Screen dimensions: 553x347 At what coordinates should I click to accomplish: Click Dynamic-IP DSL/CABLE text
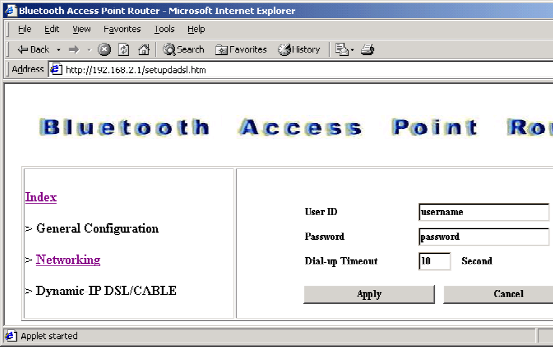pyautogui.click(x=106, y=291)
